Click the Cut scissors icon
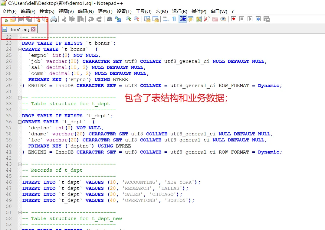This screenshot has height=230, width=325. [64, 19]
